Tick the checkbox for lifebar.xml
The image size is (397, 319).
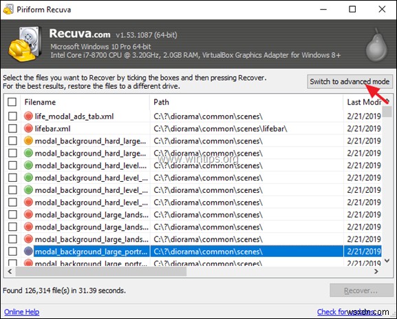pyautogui.click(x=12, y=129)
